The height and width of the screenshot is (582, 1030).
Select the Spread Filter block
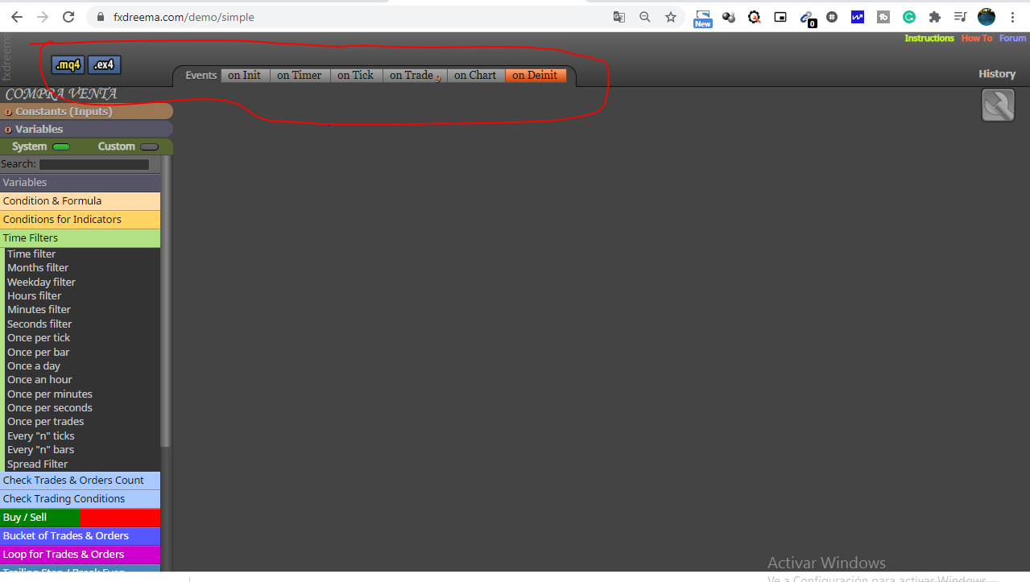click(x=37, y=464)
